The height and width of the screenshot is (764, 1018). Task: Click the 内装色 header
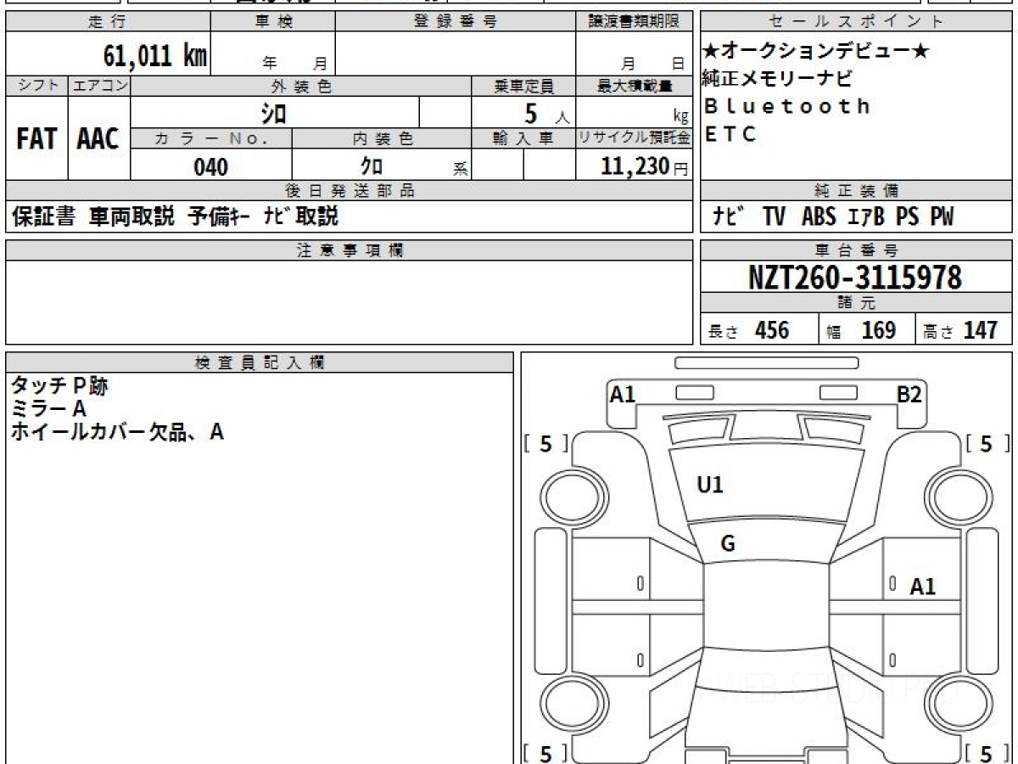pos(382,138)
